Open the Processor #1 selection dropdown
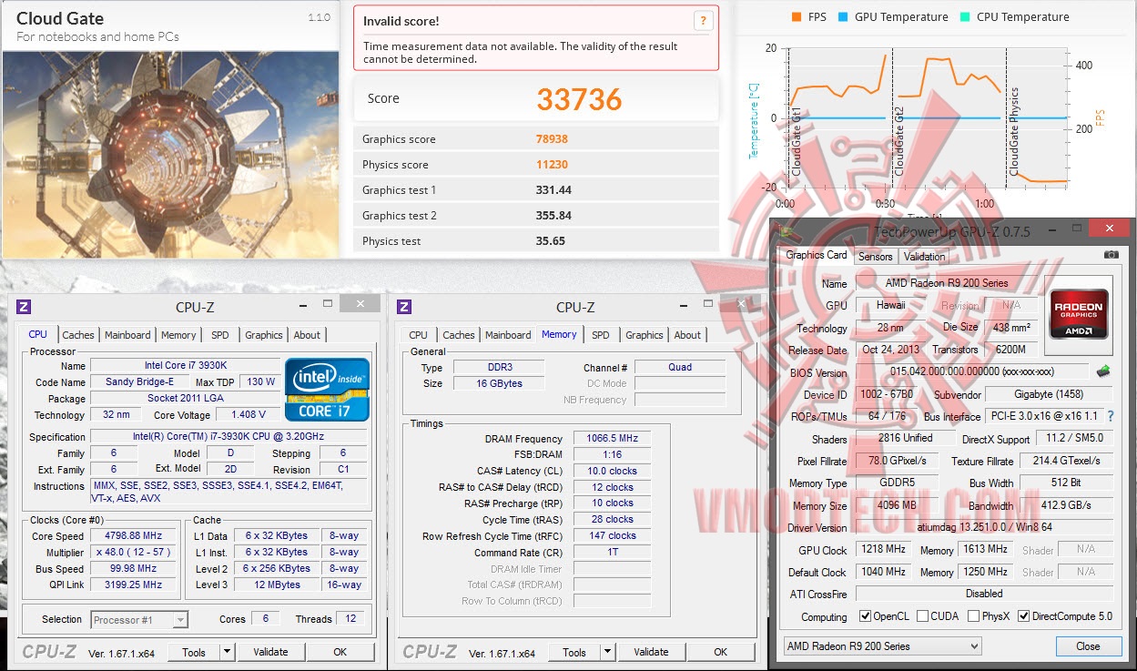The width and height of the screenshot is (1137, 671). pos(139,619)
